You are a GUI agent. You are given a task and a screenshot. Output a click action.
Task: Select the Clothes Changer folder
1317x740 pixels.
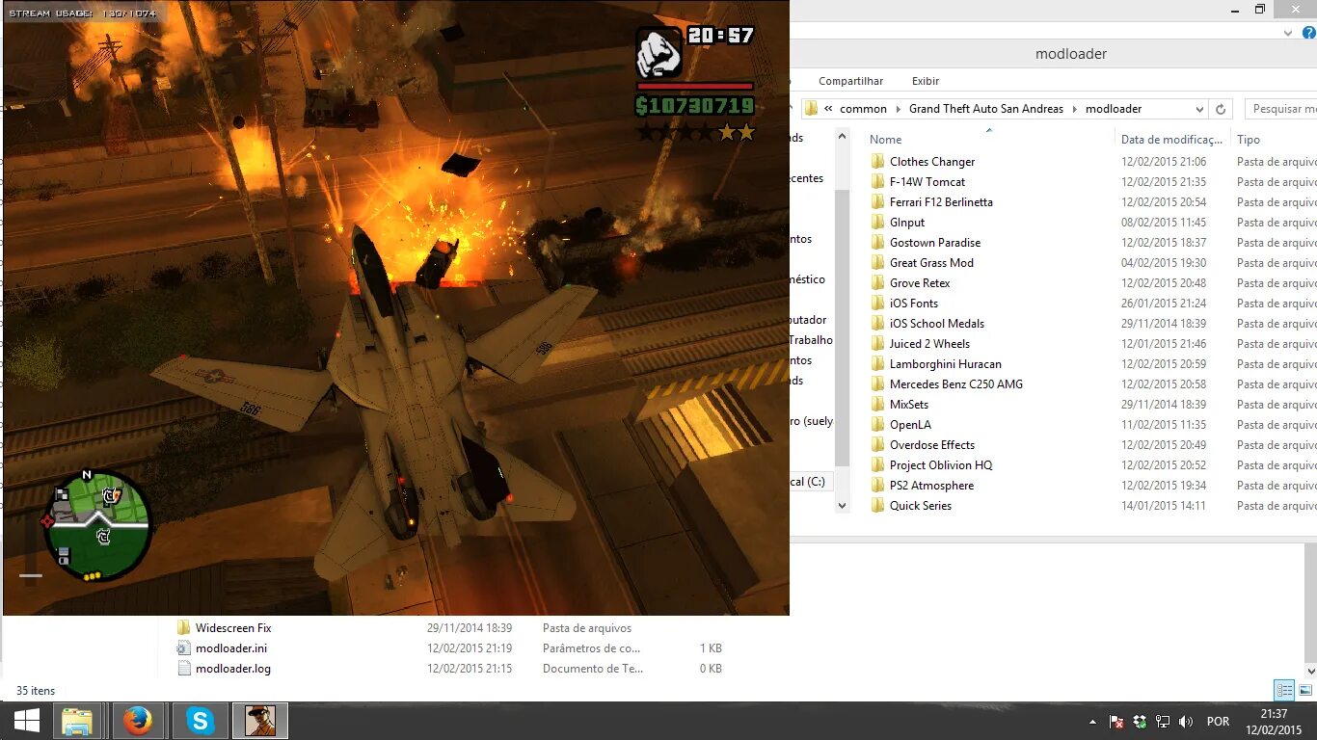click(x=932, y=162)
